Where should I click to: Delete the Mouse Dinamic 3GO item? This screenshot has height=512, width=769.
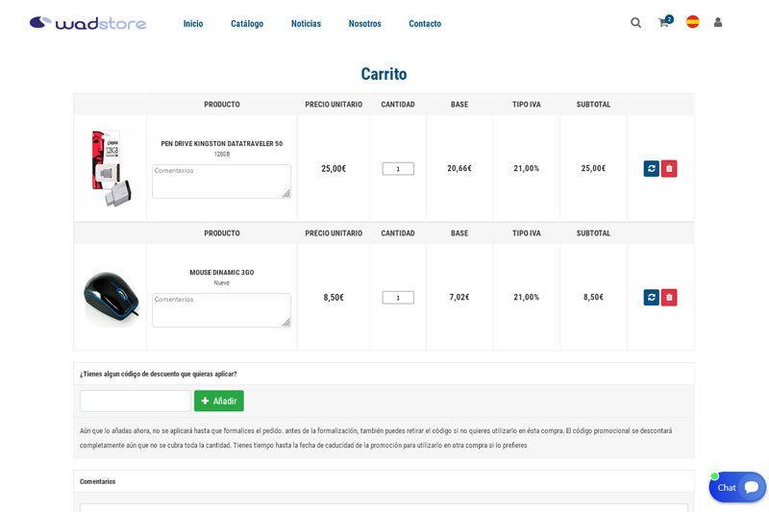pyautogui.click(x=669, y=298)
